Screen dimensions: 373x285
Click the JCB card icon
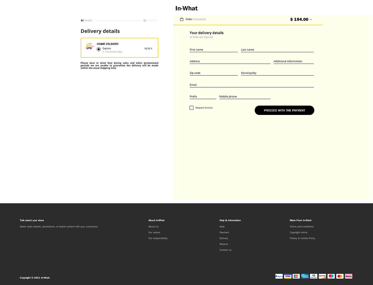296,276
